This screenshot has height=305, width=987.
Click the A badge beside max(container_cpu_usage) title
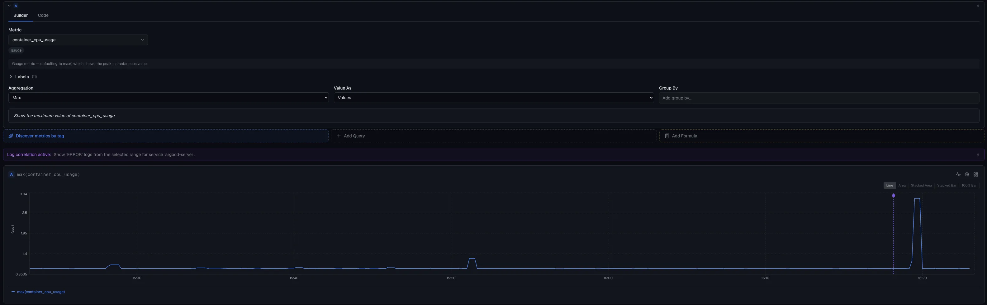coord(12,174)
